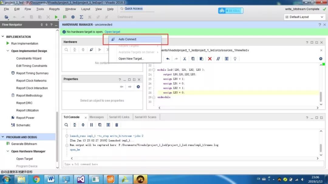Open the Default Layout dropdown
The height and width of the screenshot is (184, 328).
(x=305, y=17)
